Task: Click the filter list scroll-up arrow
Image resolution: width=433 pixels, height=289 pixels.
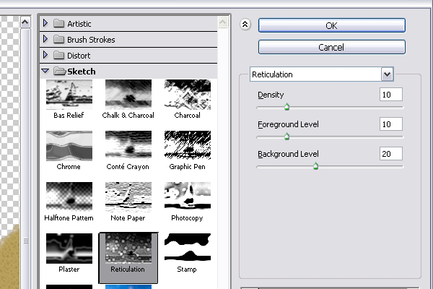Action: (x=223, y=22)
